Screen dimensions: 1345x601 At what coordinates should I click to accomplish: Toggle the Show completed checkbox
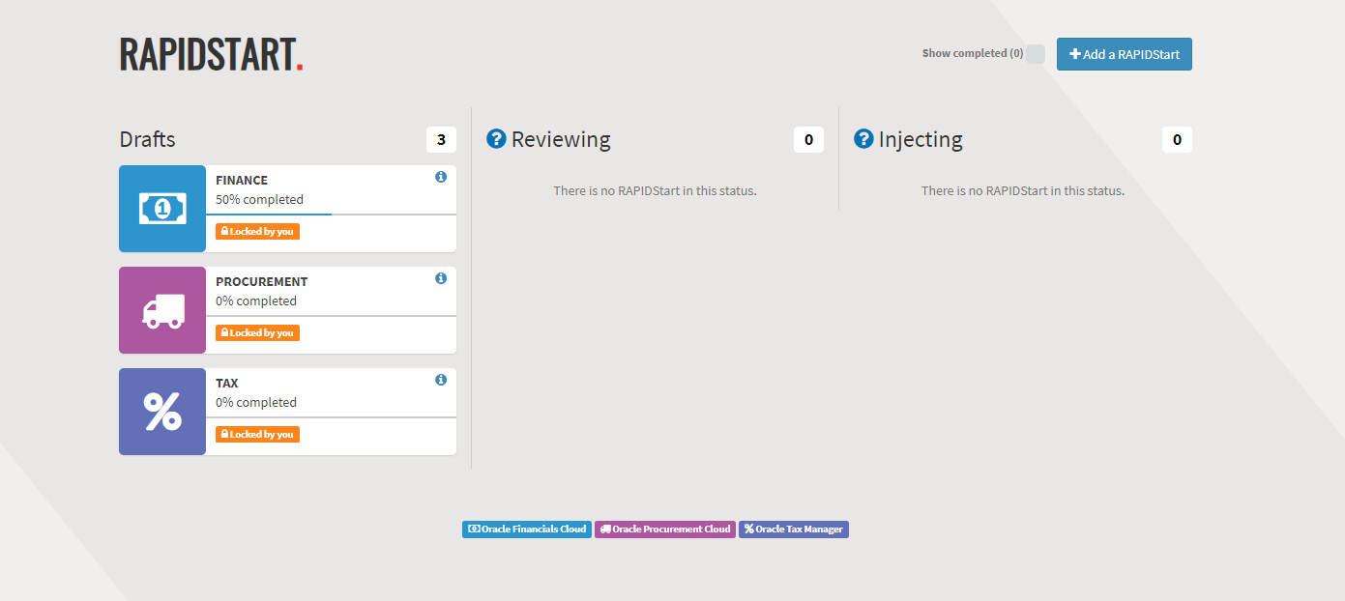click(1035, 54)
